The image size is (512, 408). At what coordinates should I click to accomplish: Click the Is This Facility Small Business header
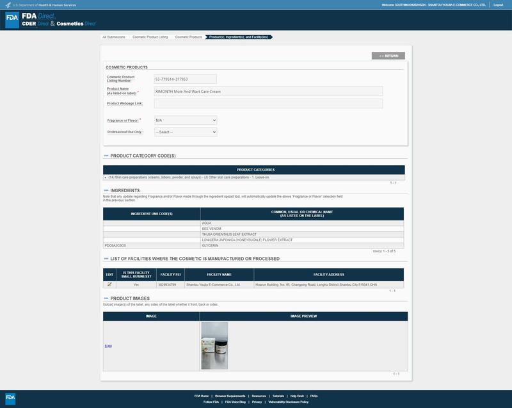tap(136, 275)
